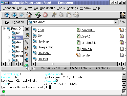127x96 pixels.
Task: Go forward with the Forward arrow
Action: click(x=22, y=15)
